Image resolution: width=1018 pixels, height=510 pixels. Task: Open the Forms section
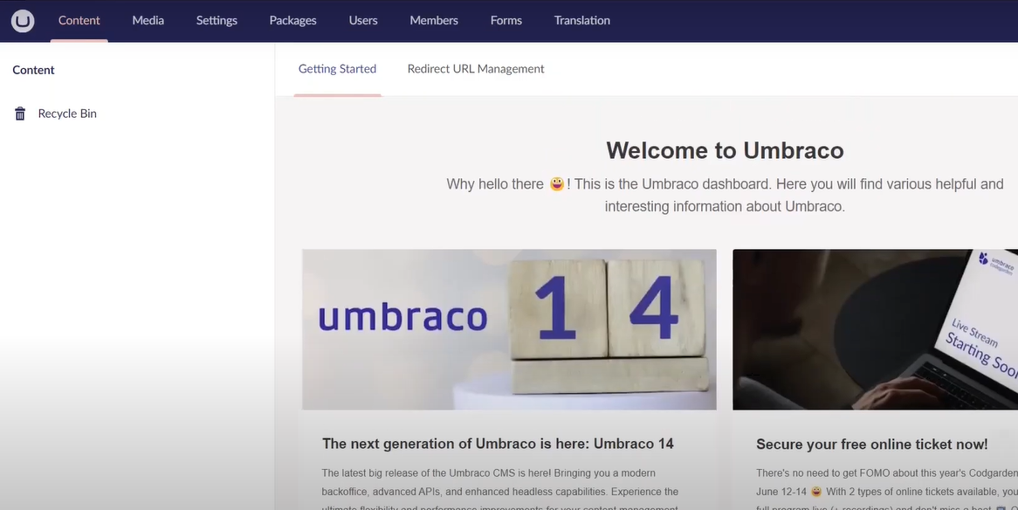point(506,20)
